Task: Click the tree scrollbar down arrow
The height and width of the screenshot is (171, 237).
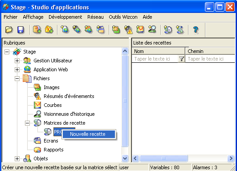Action: click(x=125, y=159)
